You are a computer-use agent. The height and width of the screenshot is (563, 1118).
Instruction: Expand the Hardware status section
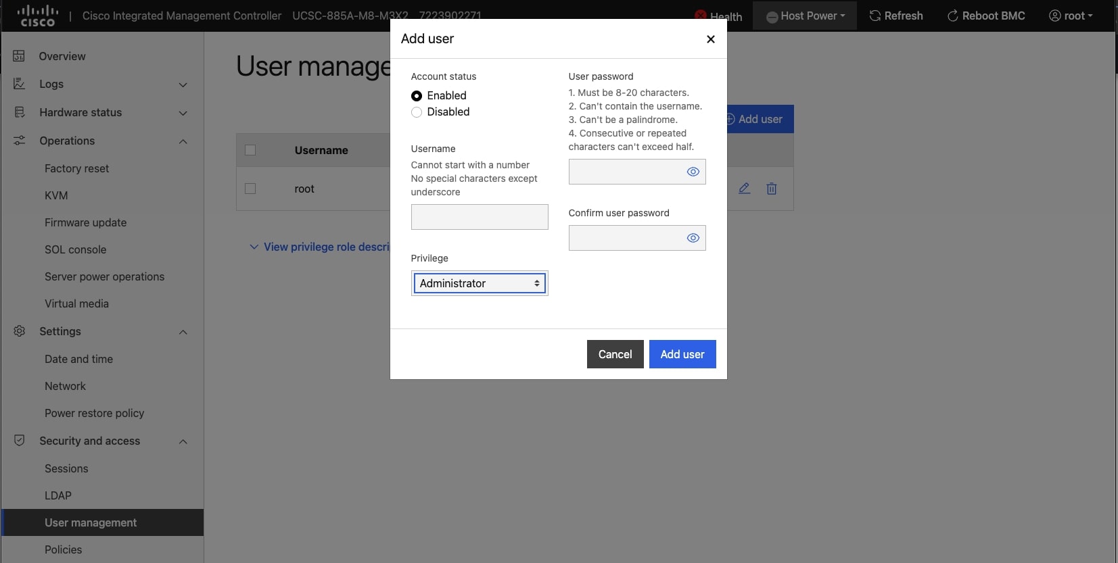pos(183,113)
